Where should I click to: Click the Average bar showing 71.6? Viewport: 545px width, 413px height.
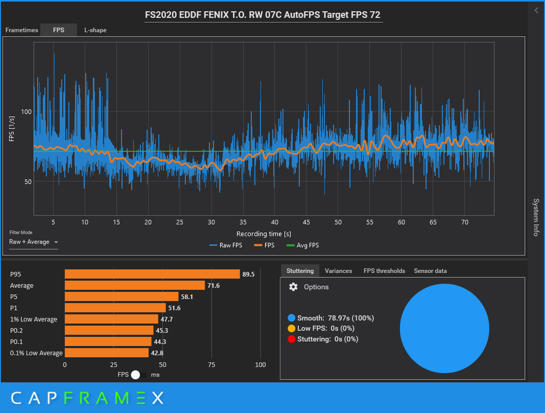click(x=135, y=285)
